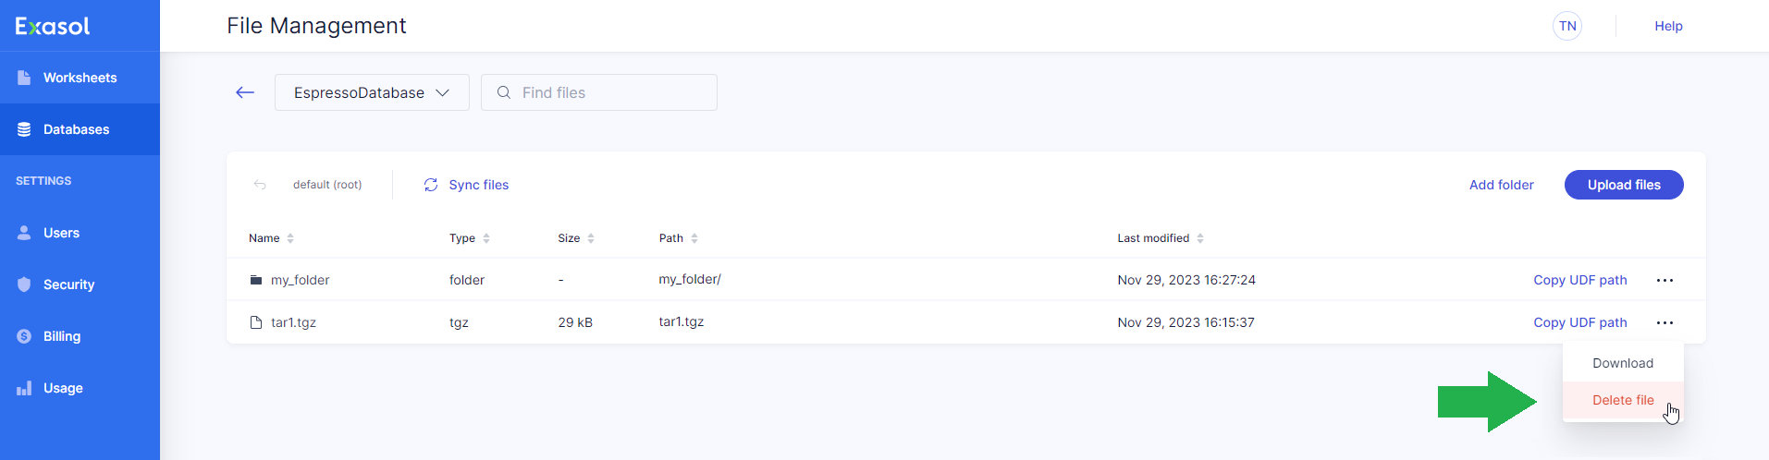Open the my_folder folder
This screenshot has height=460, width=1769.
[300, 280]
